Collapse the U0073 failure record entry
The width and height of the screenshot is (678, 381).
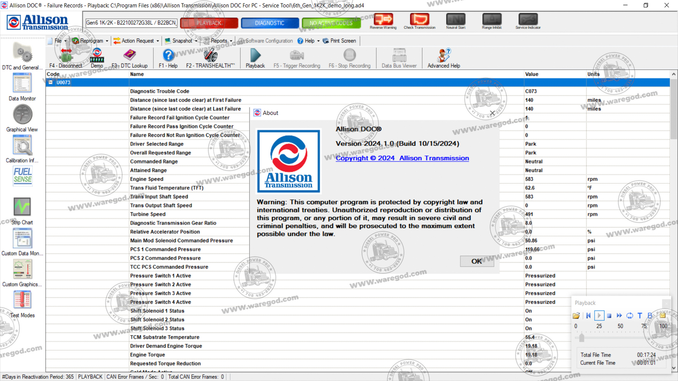point(50,82)
